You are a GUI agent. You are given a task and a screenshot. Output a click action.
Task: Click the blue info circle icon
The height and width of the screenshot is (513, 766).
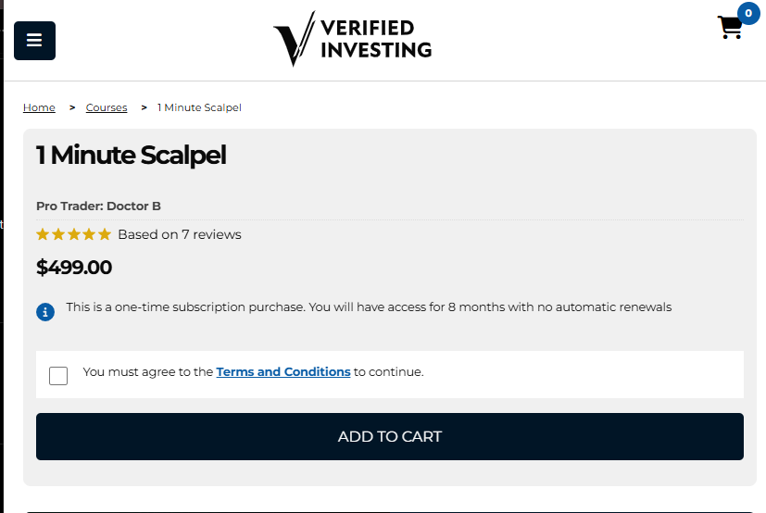pyautogui.click(x=45, y=311)
